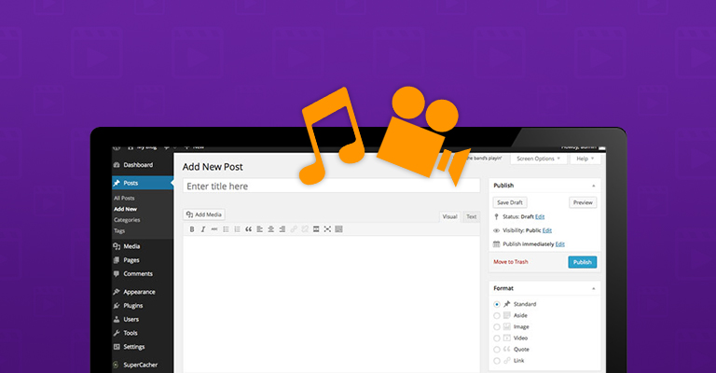716x373 pixels.
Task: Insert a bulleted list
Action: pyautogui.click(x=226, y=229)
